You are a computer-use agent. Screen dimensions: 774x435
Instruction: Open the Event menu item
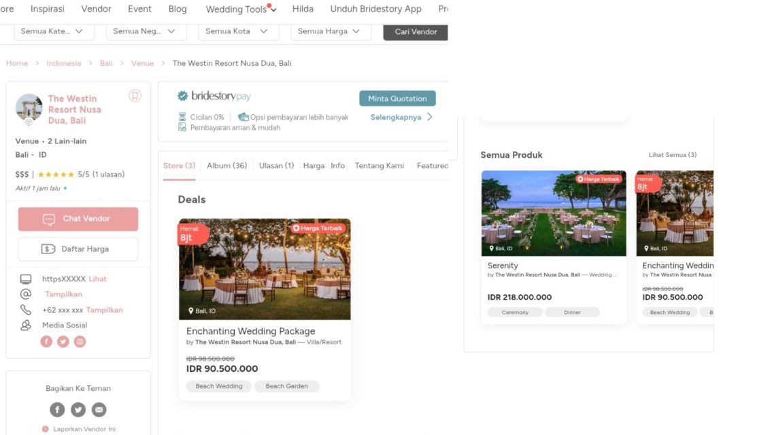[x=139, y=9]
